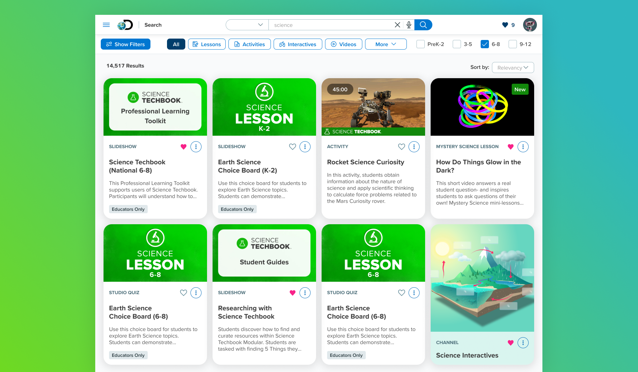This screenshot has height=372, width=638.
Task: Toggle the 3-5 grade checkbox
Action: point(457,44)
